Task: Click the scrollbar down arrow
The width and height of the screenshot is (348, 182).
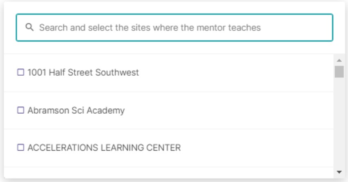Action: 339,172
